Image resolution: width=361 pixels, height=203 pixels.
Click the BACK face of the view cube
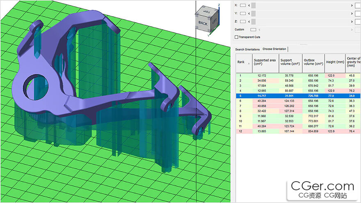pyautogui.click(x=203, y=23)
